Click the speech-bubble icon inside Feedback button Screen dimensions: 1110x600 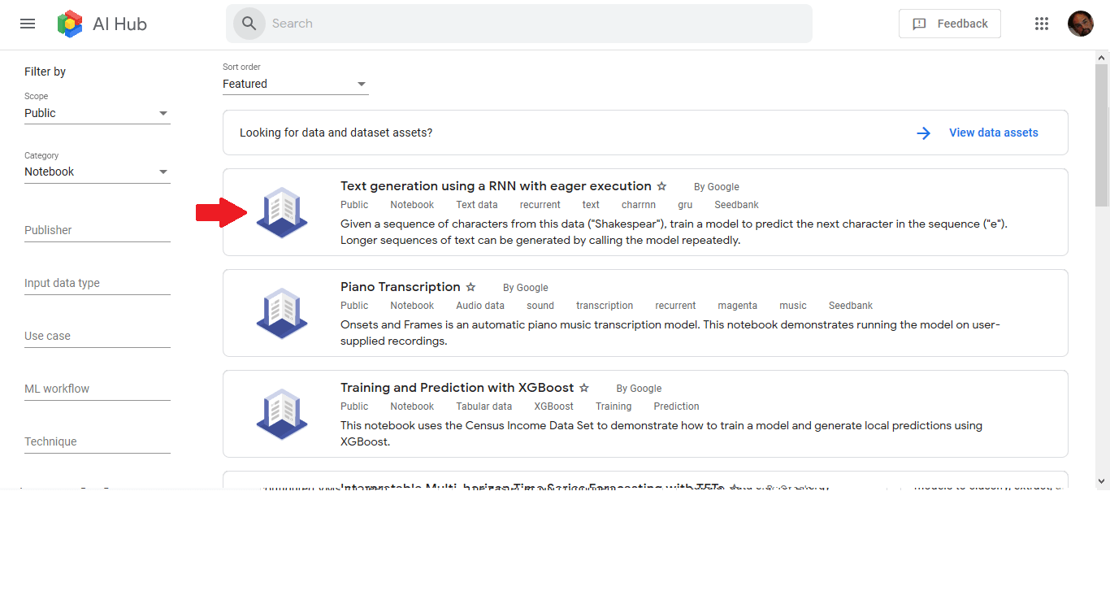click(x=920, y=24)
